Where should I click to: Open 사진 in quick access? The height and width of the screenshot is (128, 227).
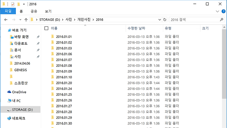(x=15, y=56)
